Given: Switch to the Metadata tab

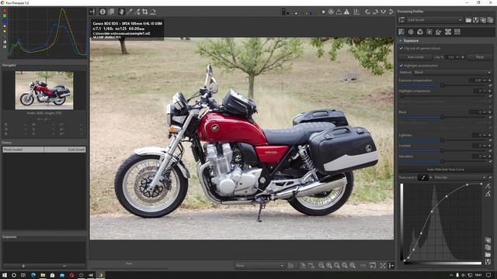Looking at the screenshot, I should click(x=457, y=32).
